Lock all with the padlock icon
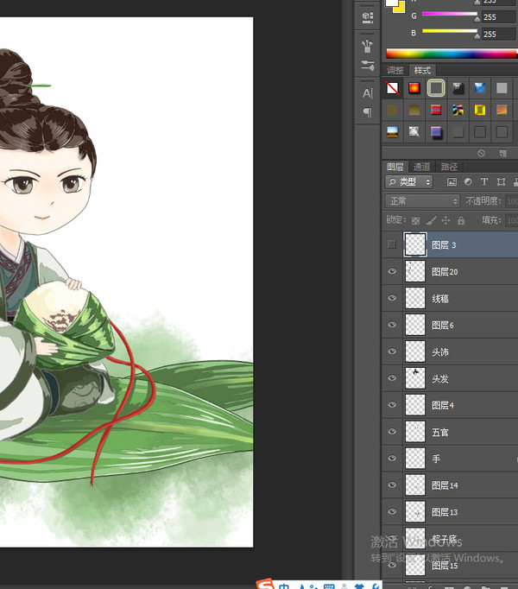The image size is (518, 589). [x=461, y=220]
